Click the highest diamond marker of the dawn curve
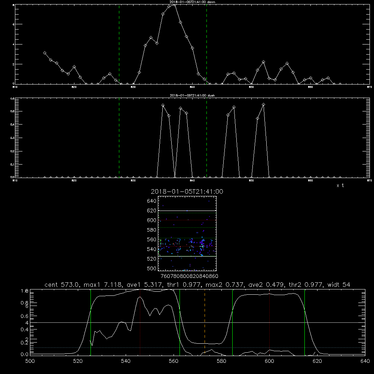The width and height of the screenshot is (374, 374). coord(175,4)
